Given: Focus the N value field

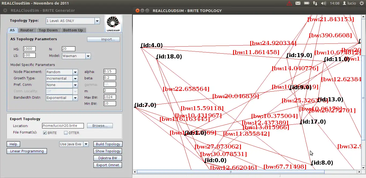Looking at the screenshot, I should tap(68, 49).
